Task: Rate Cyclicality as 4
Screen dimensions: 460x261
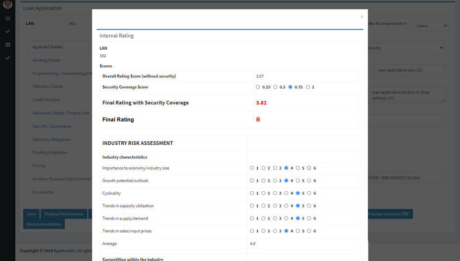Action: click(x=287, y=193)
